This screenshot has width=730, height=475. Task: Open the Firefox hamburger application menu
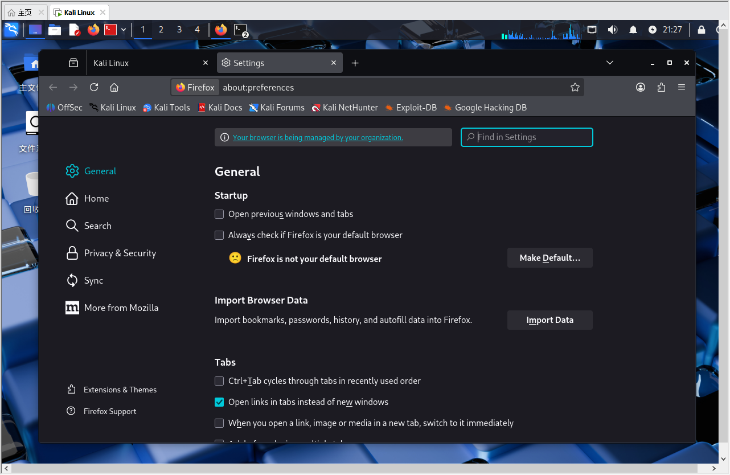682,87
